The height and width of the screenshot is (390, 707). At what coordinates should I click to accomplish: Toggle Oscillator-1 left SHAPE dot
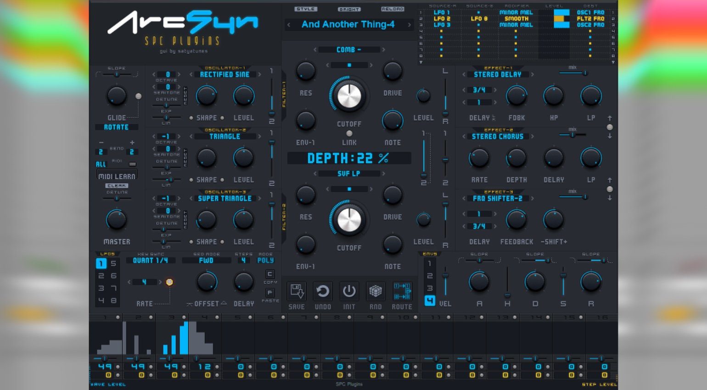click(191, 118)
